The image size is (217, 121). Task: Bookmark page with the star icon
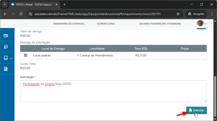click(x=178, y=14)
